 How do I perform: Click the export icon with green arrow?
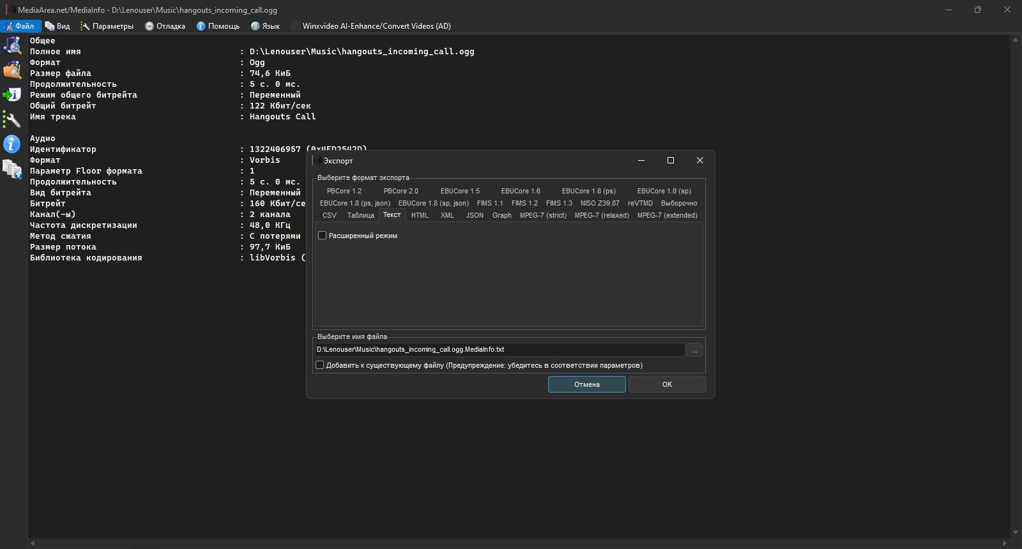[12, 94]
